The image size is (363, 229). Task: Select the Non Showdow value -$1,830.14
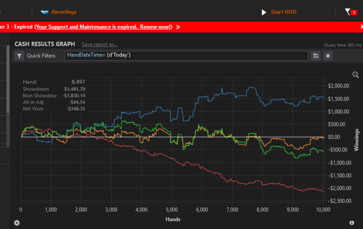pos(74,96)
